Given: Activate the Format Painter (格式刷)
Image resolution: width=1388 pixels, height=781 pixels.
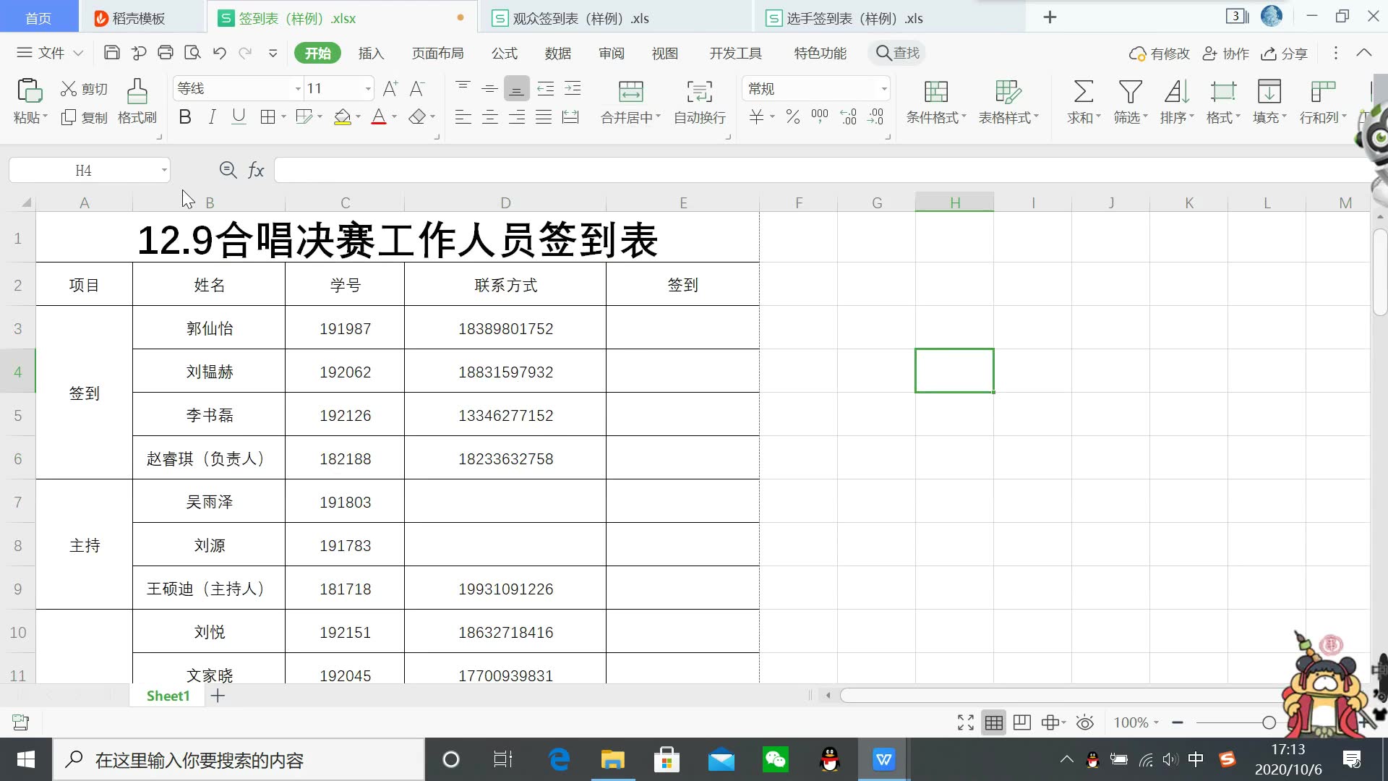Looking at the screenshot, I should point(137,101).
